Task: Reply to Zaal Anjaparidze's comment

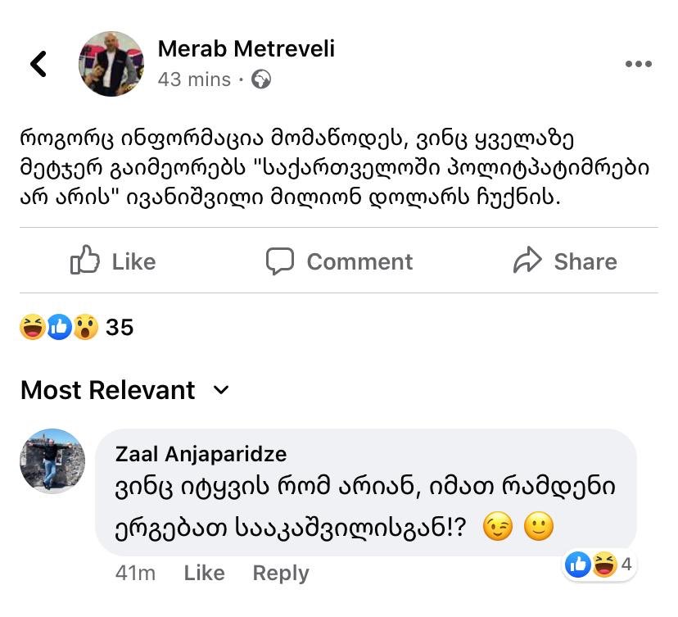Action: 280,574
